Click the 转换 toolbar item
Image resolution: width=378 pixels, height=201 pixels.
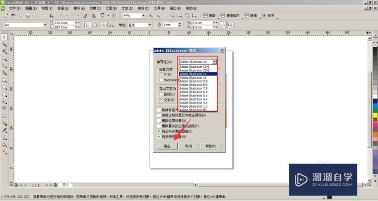tap(250, 16)
